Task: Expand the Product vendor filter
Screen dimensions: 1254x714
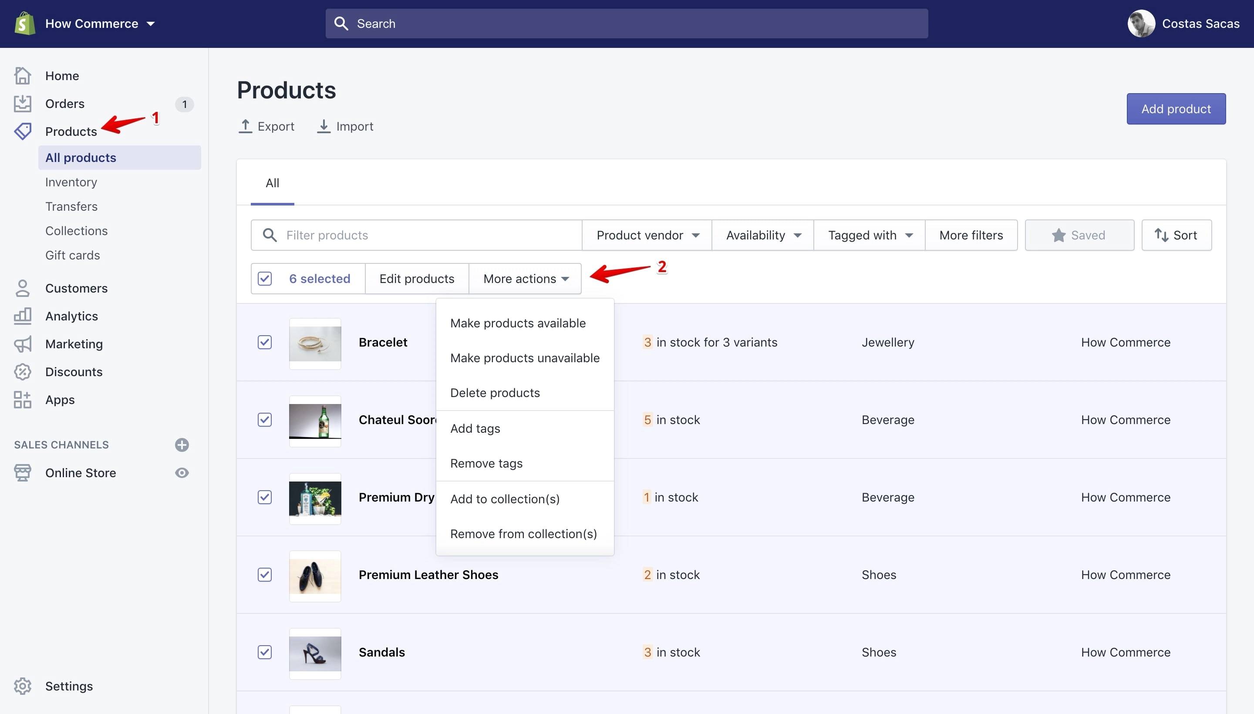Action: tap(647, 236)
